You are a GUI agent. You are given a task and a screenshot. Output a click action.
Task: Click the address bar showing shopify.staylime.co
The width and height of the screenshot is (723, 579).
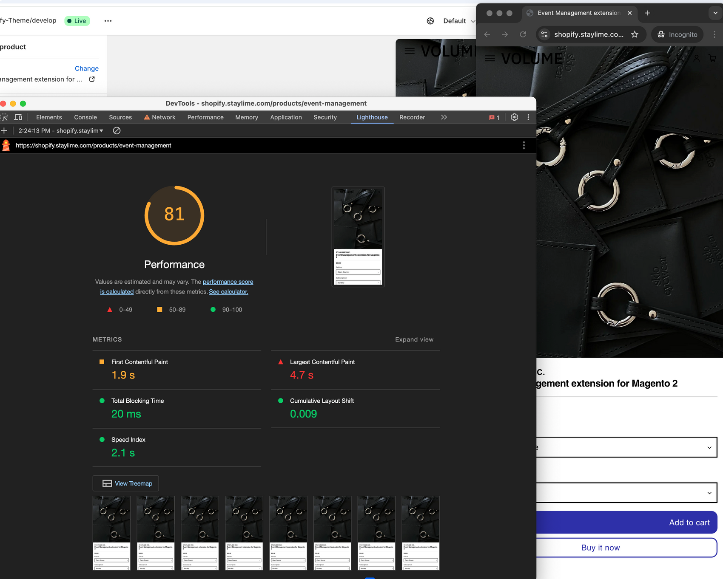point(589,34)
